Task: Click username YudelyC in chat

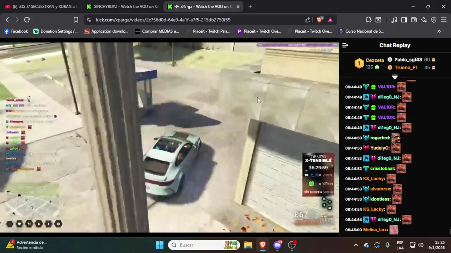Action: pyautogui.click(x=380, y=148)
